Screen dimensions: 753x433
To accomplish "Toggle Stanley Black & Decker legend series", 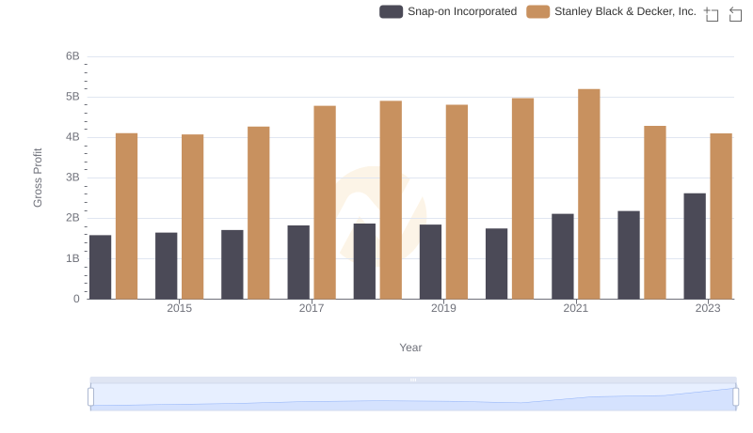I will click(x=611, y=11).
